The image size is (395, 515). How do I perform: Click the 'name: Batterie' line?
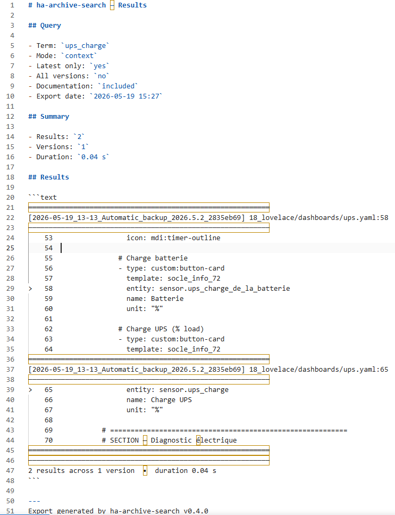[x=155, y=299]
